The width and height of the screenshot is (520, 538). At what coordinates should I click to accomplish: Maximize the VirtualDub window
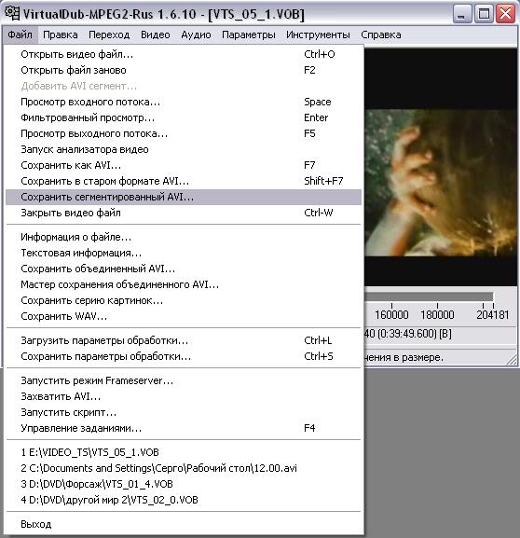pos(484,14)
